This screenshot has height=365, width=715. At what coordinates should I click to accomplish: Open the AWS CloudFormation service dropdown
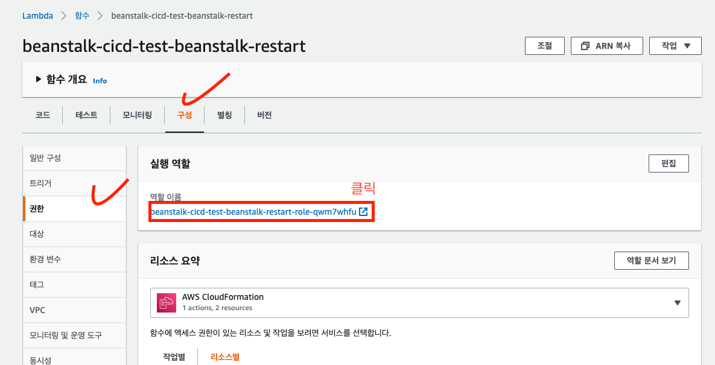pos(419,303)
